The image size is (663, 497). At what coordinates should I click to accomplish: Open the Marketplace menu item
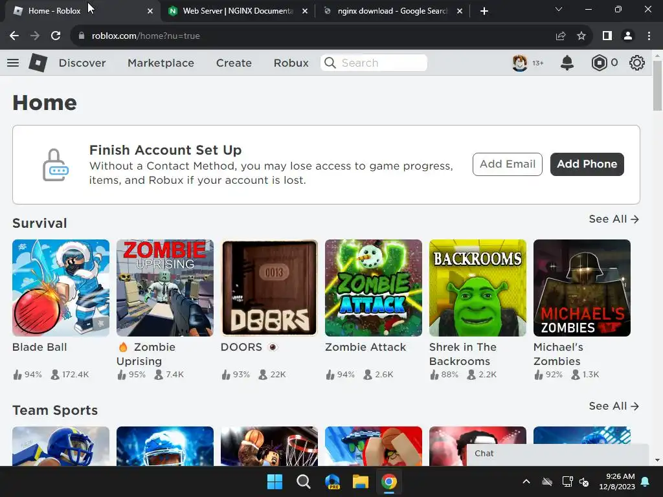coord(161,63)
